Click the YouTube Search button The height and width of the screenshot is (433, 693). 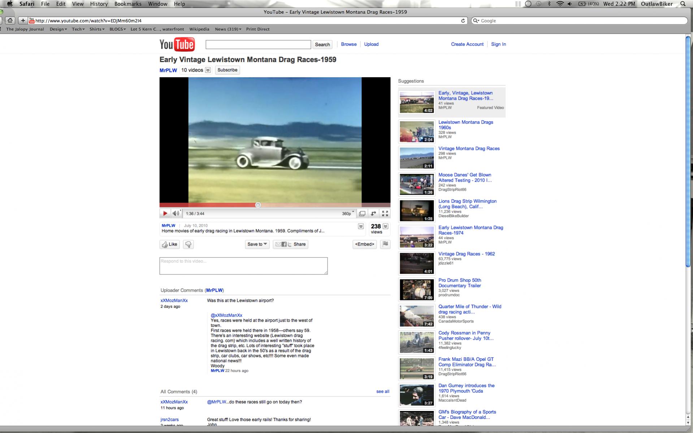coord(322,44)
